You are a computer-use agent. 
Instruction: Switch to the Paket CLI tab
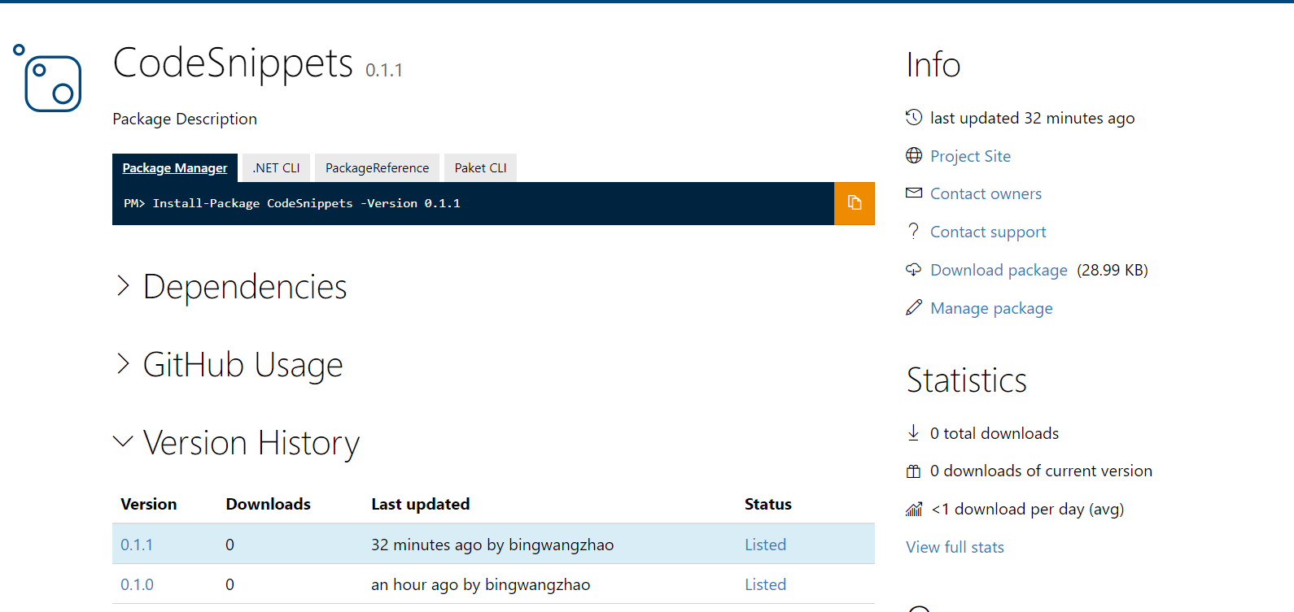pos(480,167)
